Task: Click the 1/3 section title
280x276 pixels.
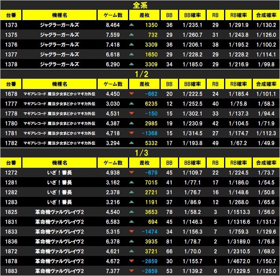Action: coord(142,153)
